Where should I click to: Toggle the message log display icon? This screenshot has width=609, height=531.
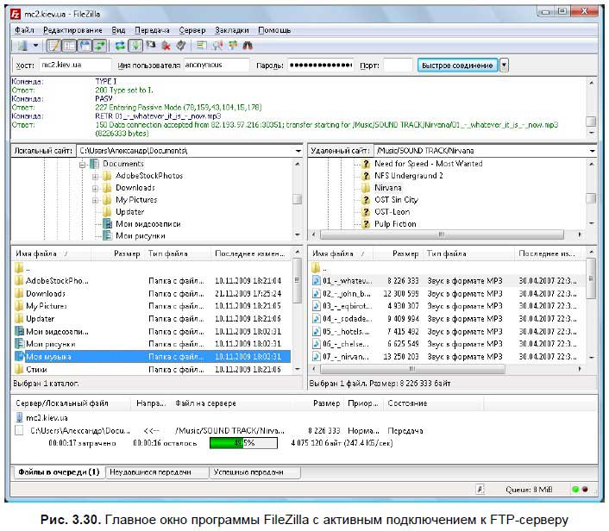point(53,44)
